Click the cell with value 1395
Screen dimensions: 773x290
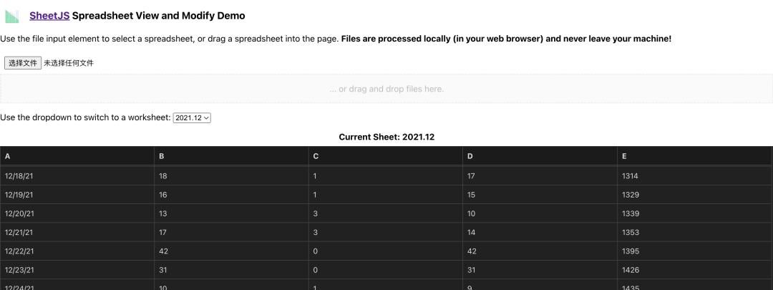coord(695,251)
